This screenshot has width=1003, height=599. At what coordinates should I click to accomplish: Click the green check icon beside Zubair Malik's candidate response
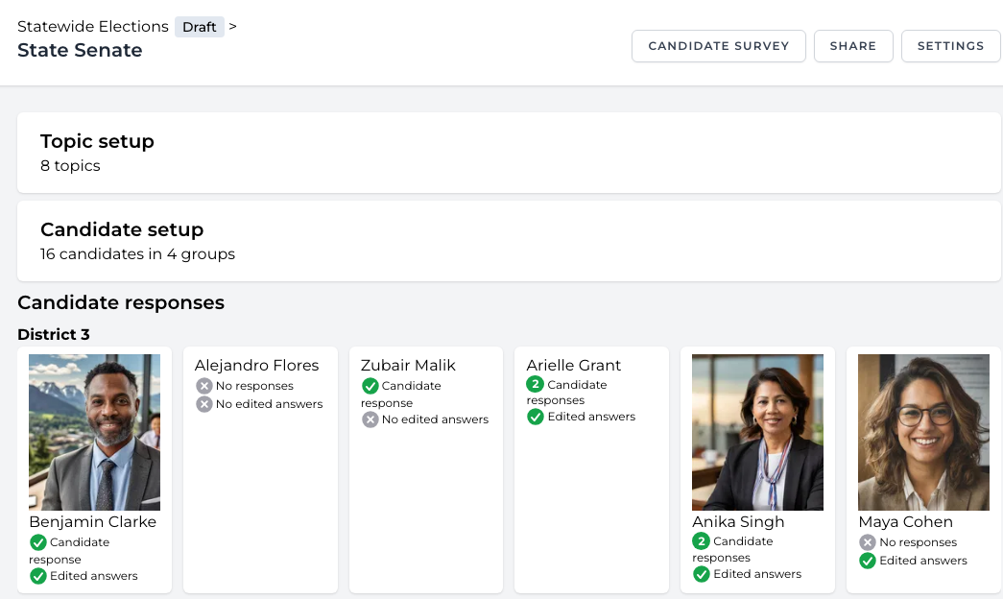coord(370,386)
